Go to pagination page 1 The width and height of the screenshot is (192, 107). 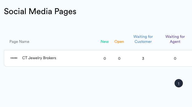coord(179,83)
